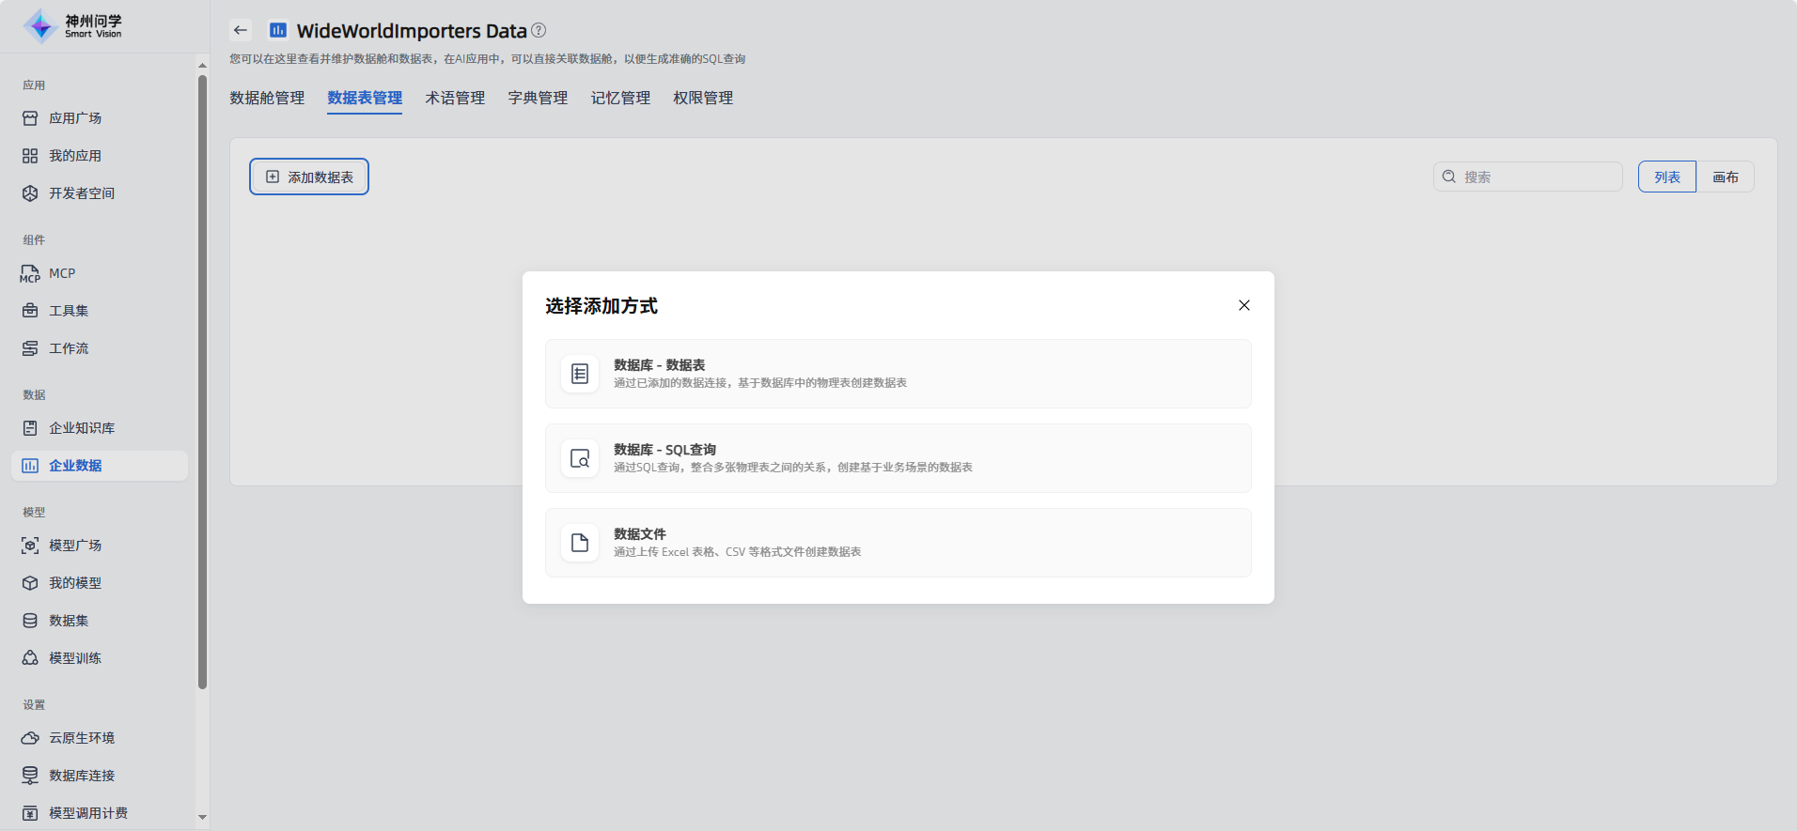Viewport: 1797px width, 831px height.
Task: Click the help question mark icon
Action: (539, 30)
